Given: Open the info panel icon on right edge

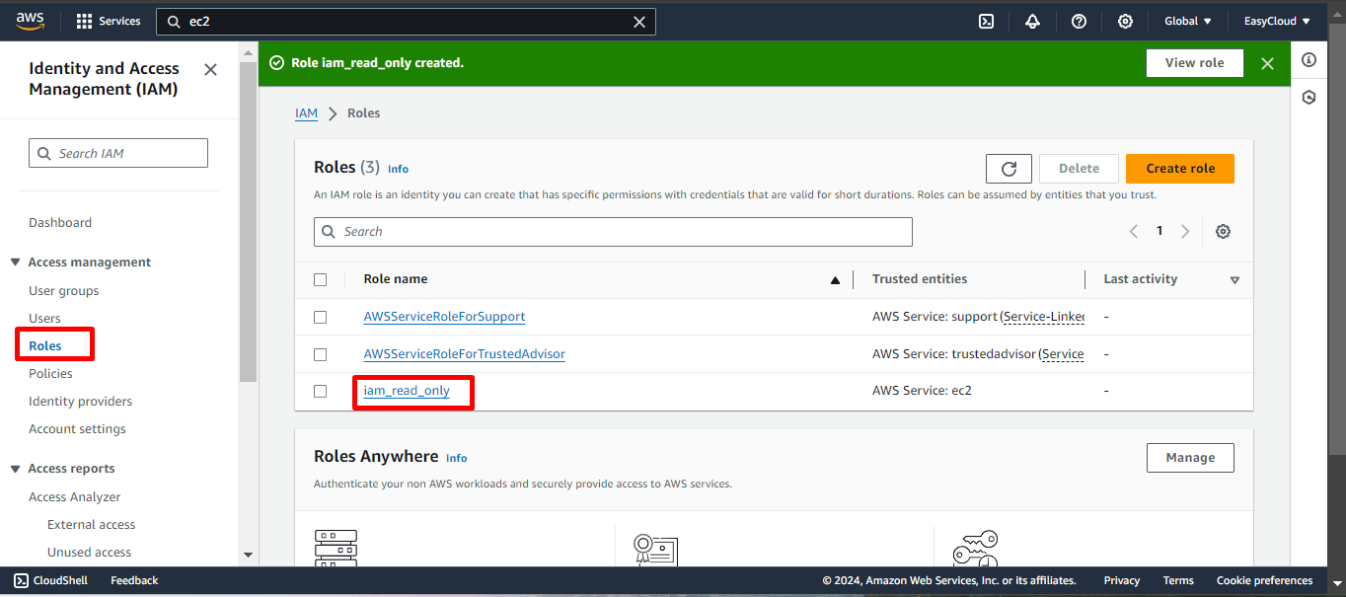Looking at the screenshot, I should tap(1309, 60).
